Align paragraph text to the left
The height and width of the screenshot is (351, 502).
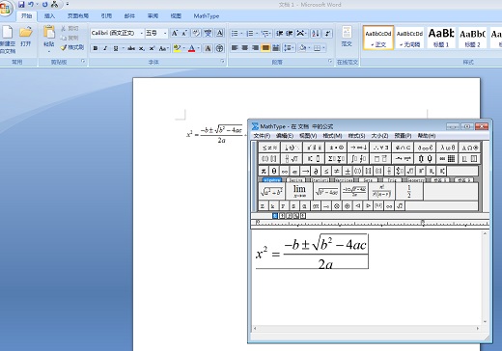(235, 48)
